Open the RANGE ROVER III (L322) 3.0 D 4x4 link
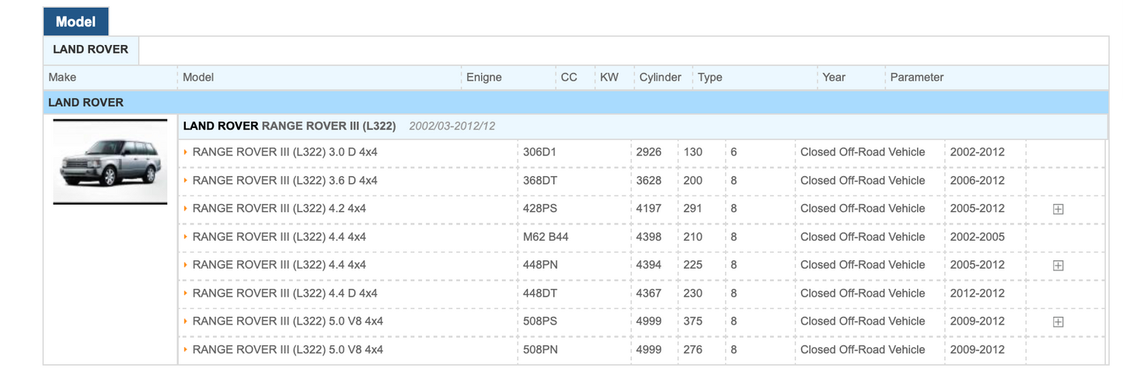This screenshot has height=375, width=1123. [x=284, y=152]
